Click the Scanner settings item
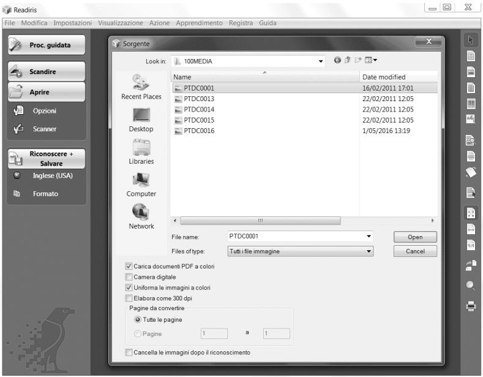This screenshot has height=377, width=483. [44, 129]
